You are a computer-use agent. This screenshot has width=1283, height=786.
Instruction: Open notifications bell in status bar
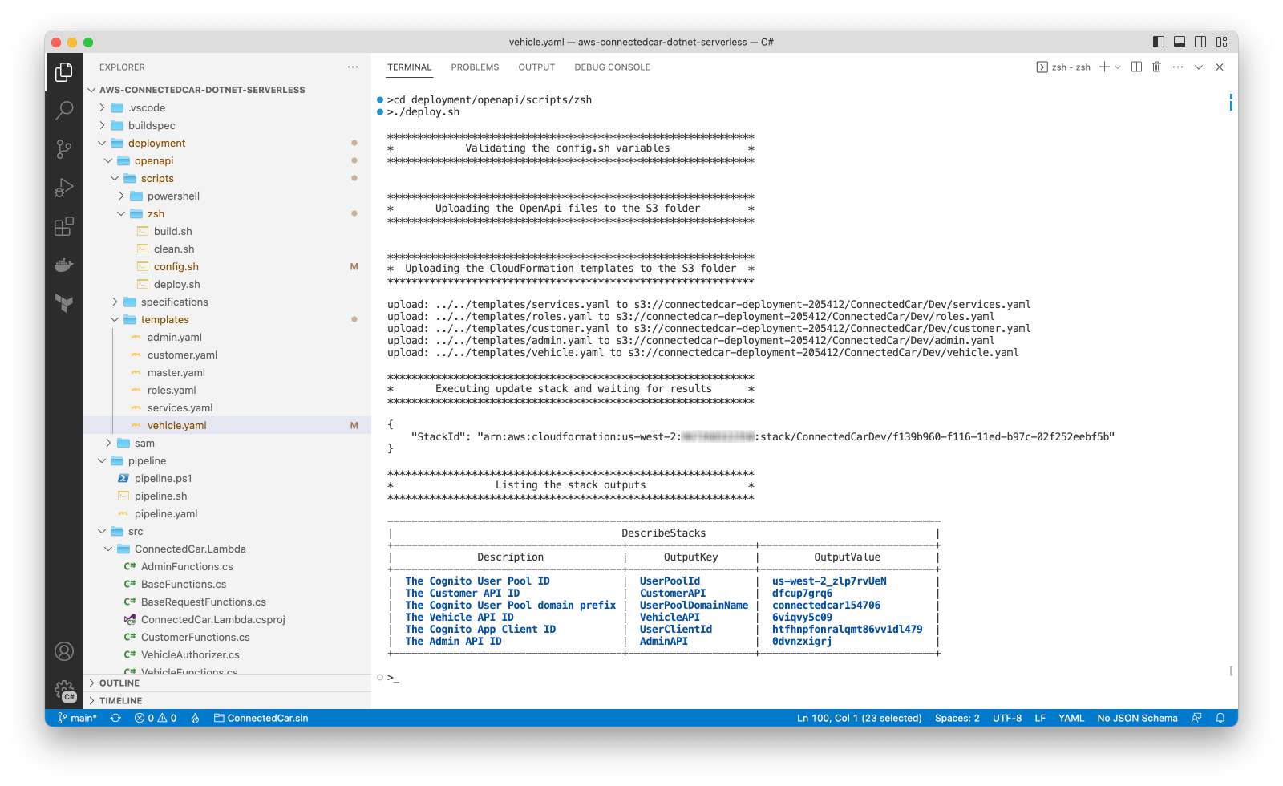(x=1220, y=718)
